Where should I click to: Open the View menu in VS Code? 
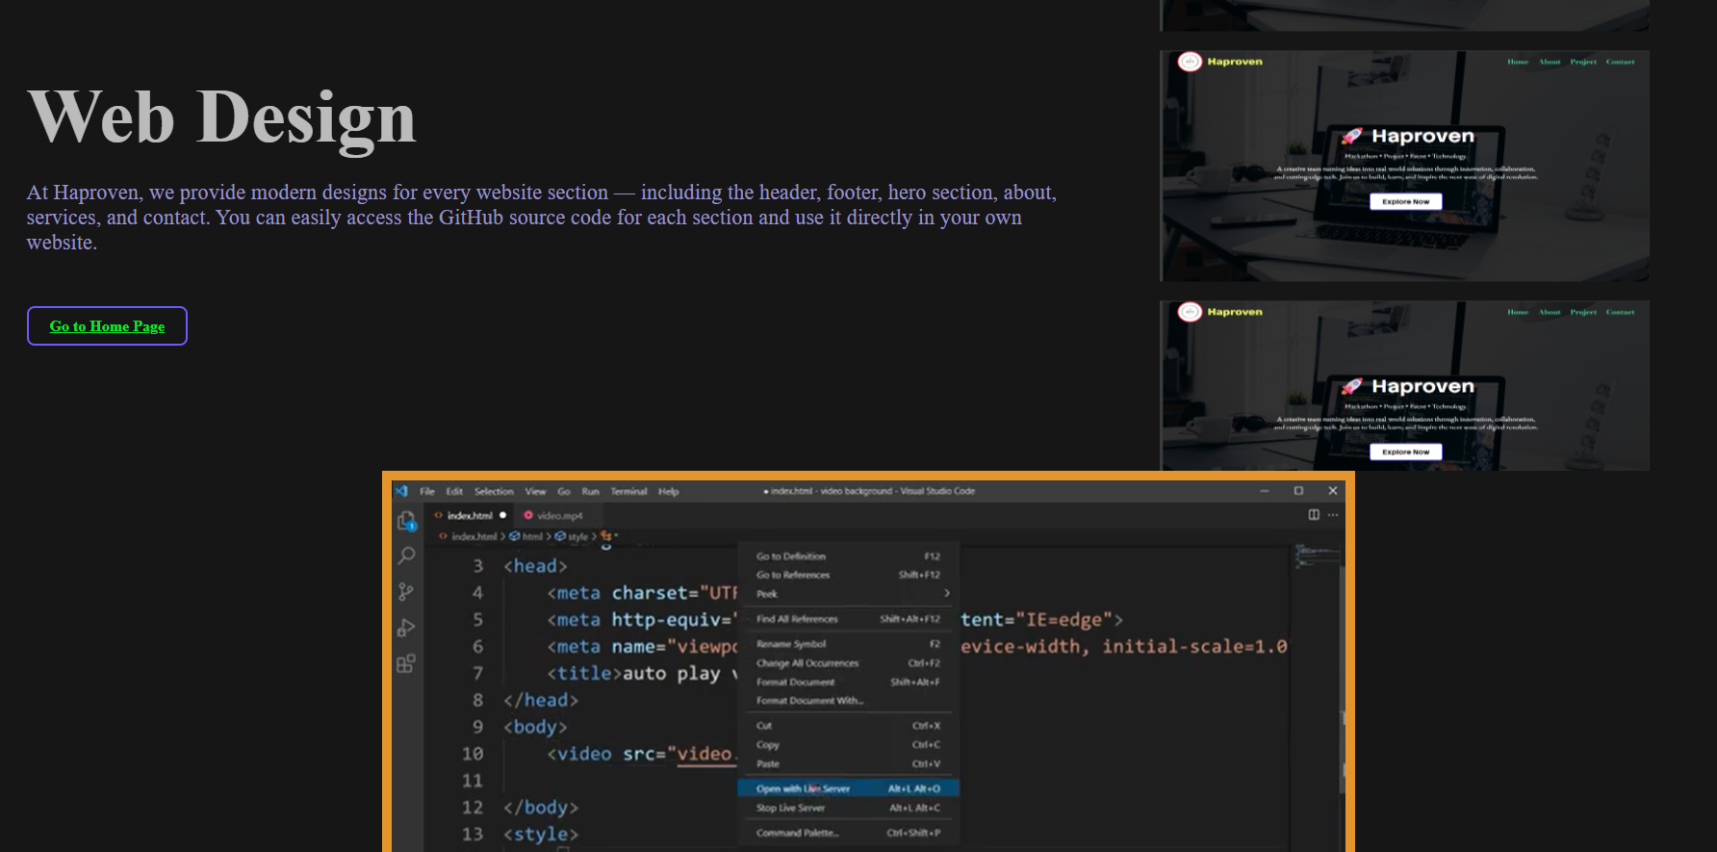coord(535,491)
